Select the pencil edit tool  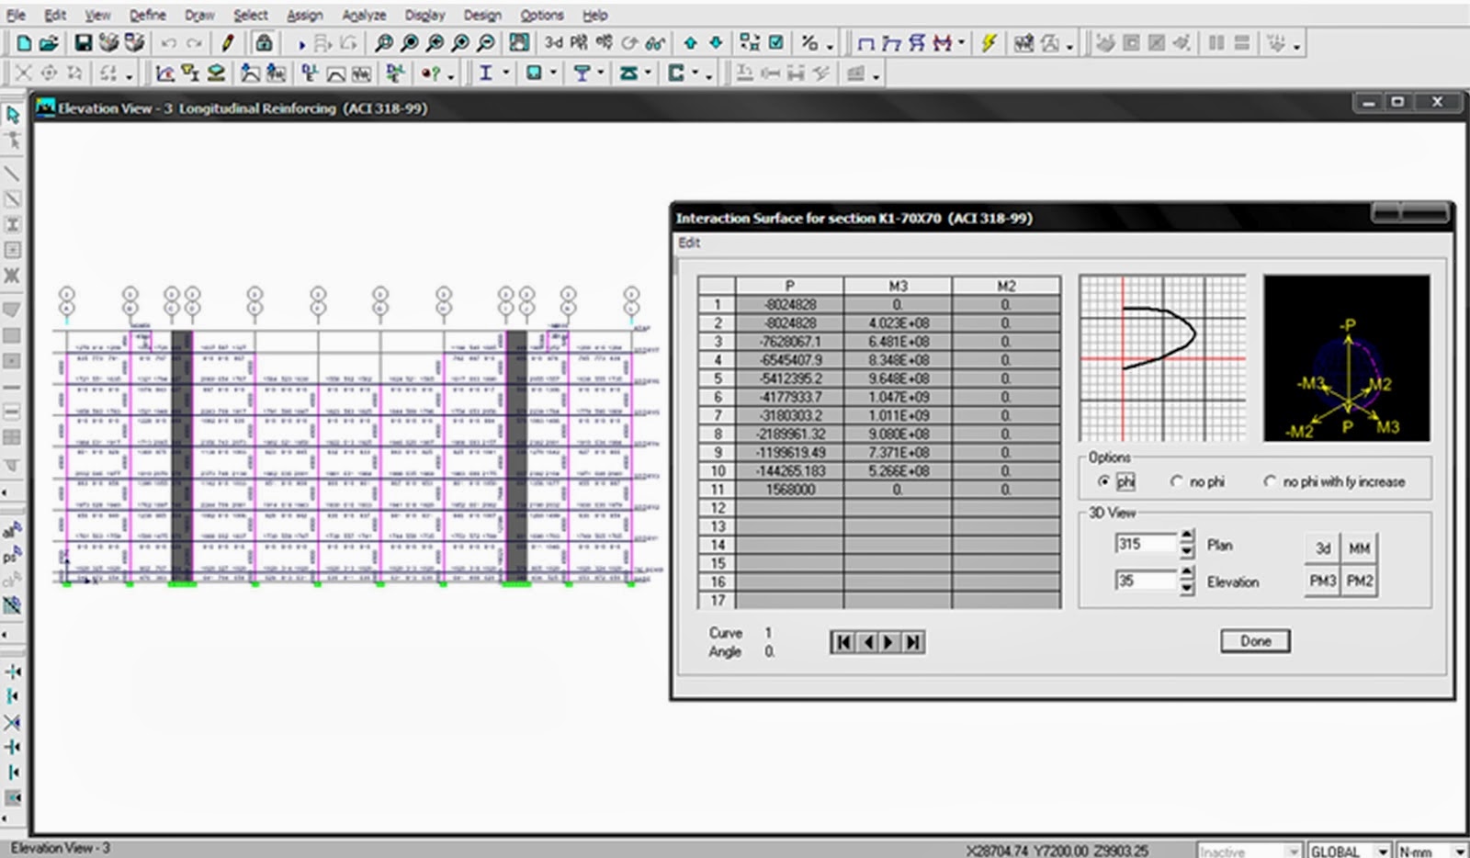(x=228, y=43)
